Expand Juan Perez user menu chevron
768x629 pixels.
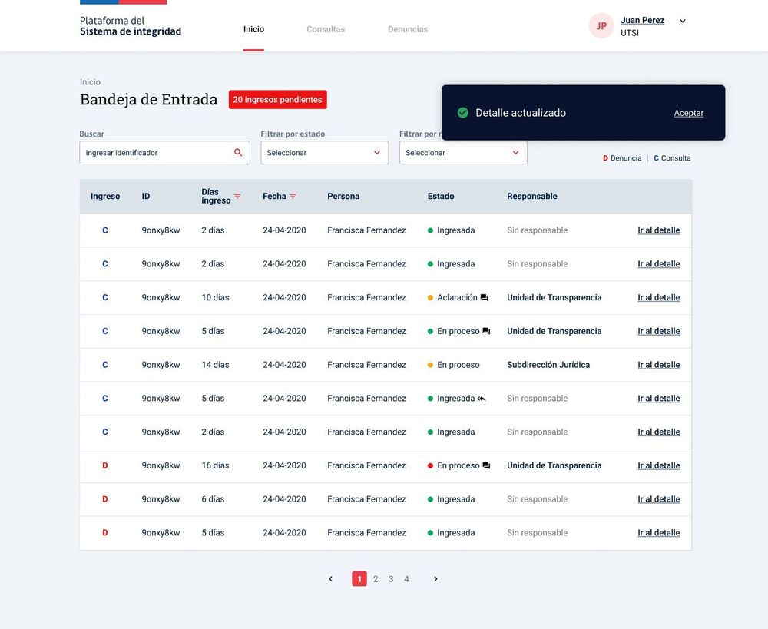coord(682,21)
